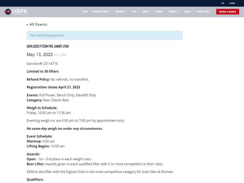Select the event title USPA 2023 FitCon Pro

point(48,46)
